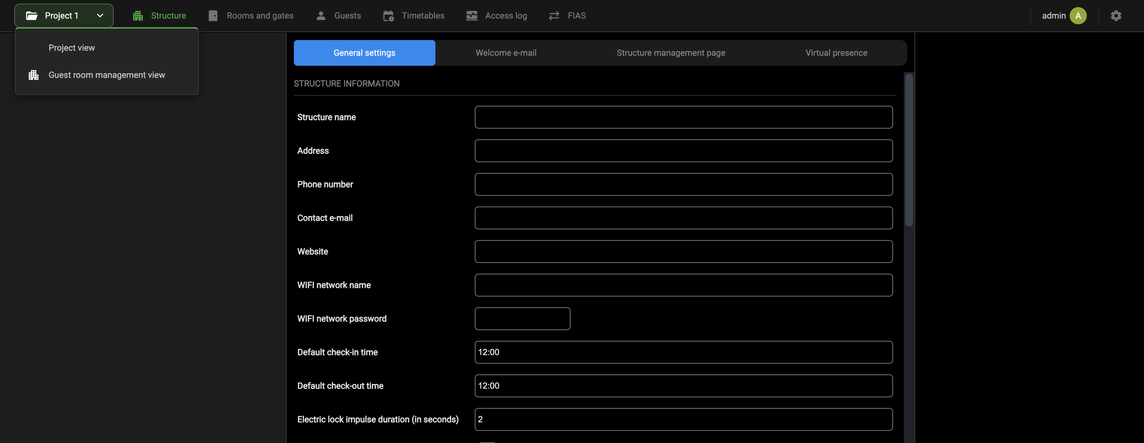Focus the WIFI network name field

click(684, 285)
